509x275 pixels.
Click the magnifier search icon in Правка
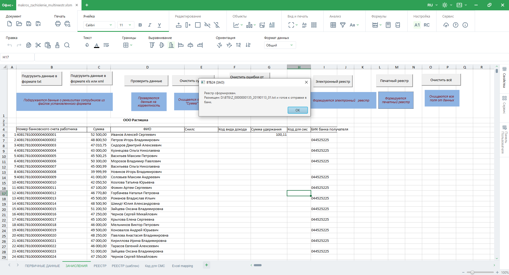[x=67, y=45]
